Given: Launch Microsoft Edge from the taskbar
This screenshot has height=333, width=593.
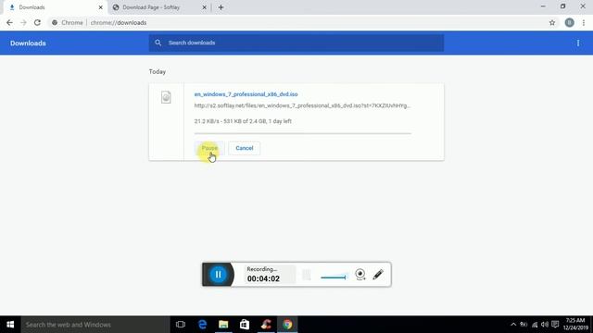Looking at the screenshot, I should point(202,325).
